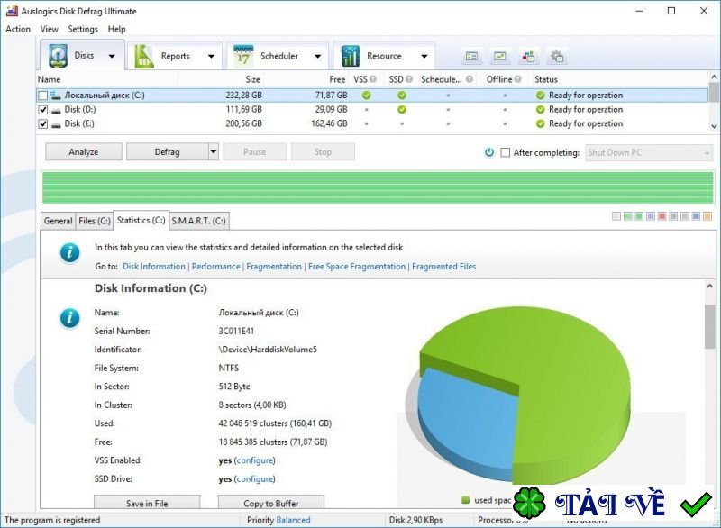Open the program settings gear icon
The height and width of the screenshot is (528, 721).
[x=557, y=56]
